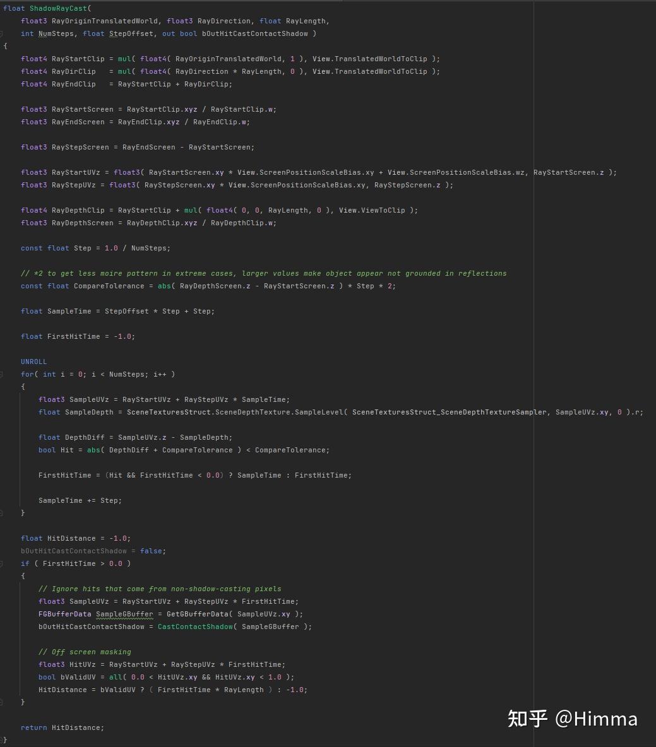
Task: Collapse the ShadowRayCast parameter list fold
Action: [x=2, y=33]
